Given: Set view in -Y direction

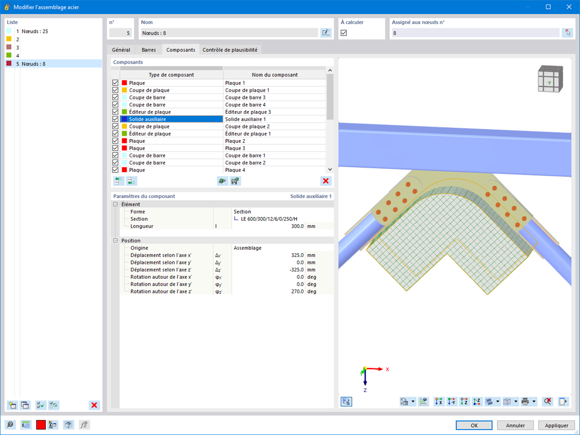Looking at the screenshot, I should [x=451, y=402].
